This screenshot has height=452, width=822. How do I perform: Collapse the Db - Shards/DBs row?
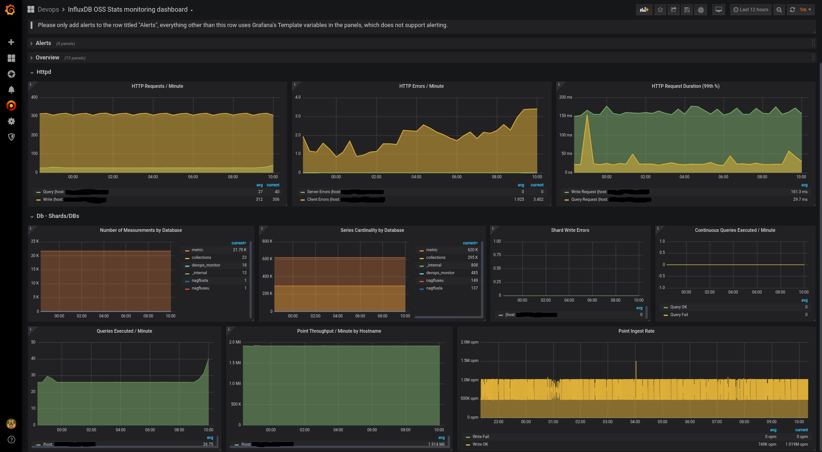click(58, 216)
